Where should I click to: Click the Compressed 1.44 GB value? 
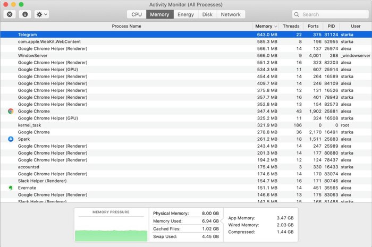tap(285, 232)
